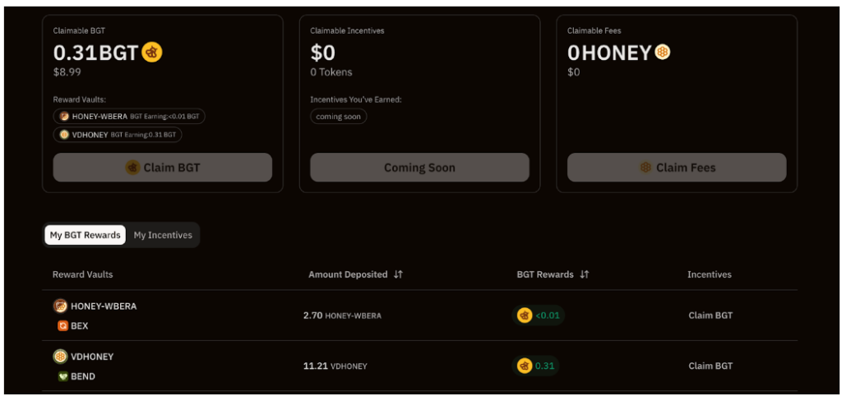Click the BEX protocol icon
This screenshot has width=842, height=396.
click(62, 326)
